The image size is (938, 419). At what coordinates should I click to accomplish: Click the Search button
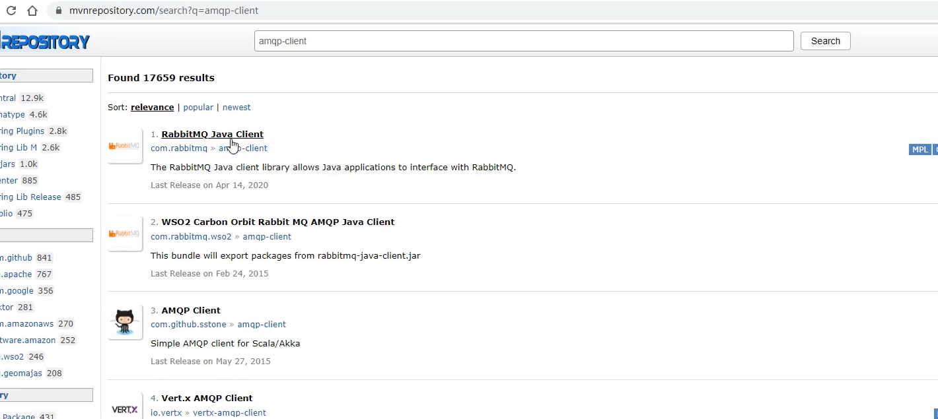(825, 41)
